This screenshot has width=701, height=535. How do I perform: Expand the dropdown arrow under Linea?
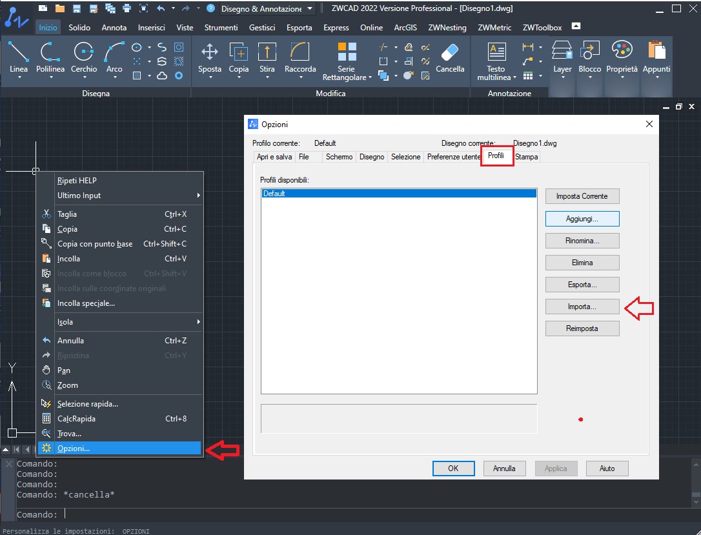coord(19,77)
